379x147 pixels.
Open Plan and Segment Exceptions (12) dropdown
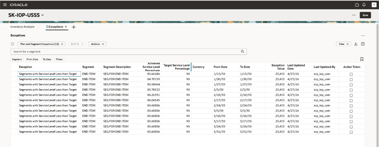coord(42,44)
